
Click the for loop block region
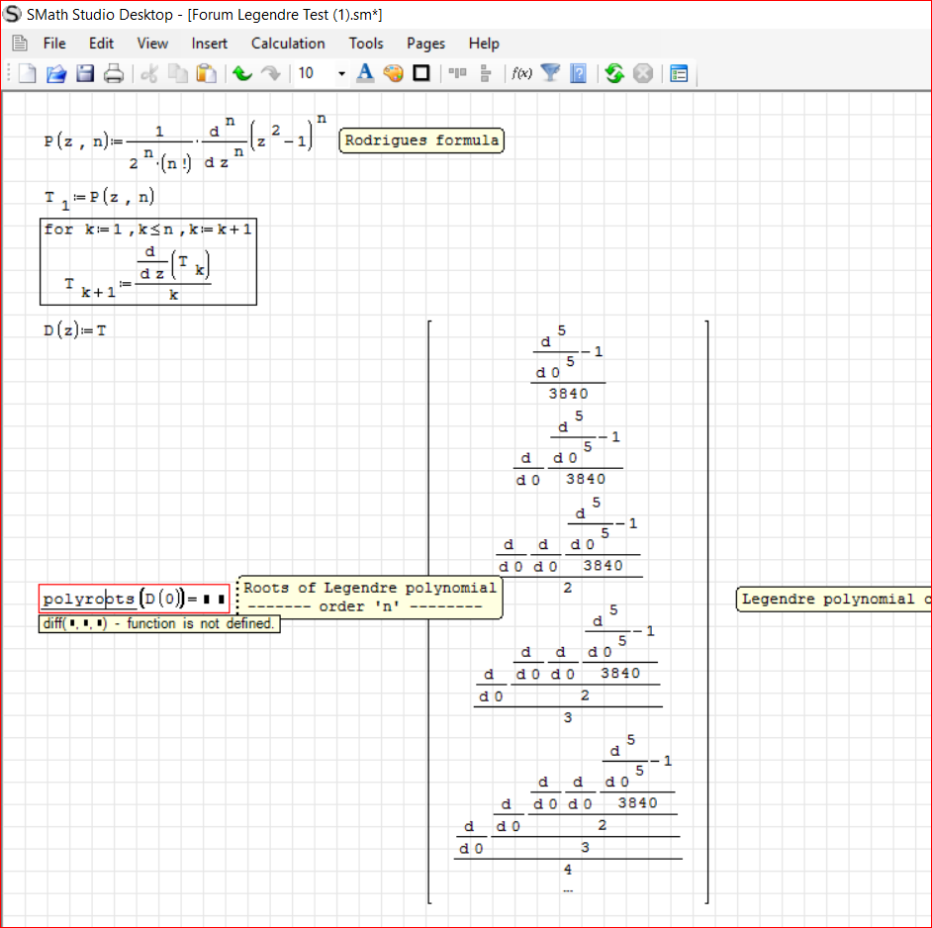pos(148,261)
